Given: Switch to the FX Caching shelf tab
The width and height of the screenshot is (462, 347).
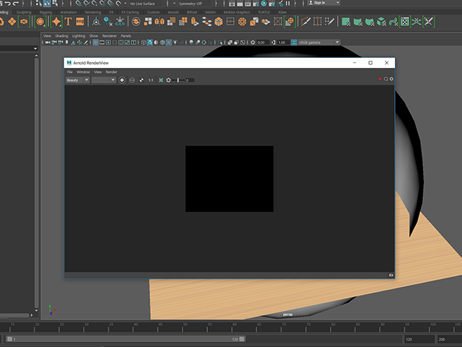Looking at the screenshot, I should pos(130,12).
